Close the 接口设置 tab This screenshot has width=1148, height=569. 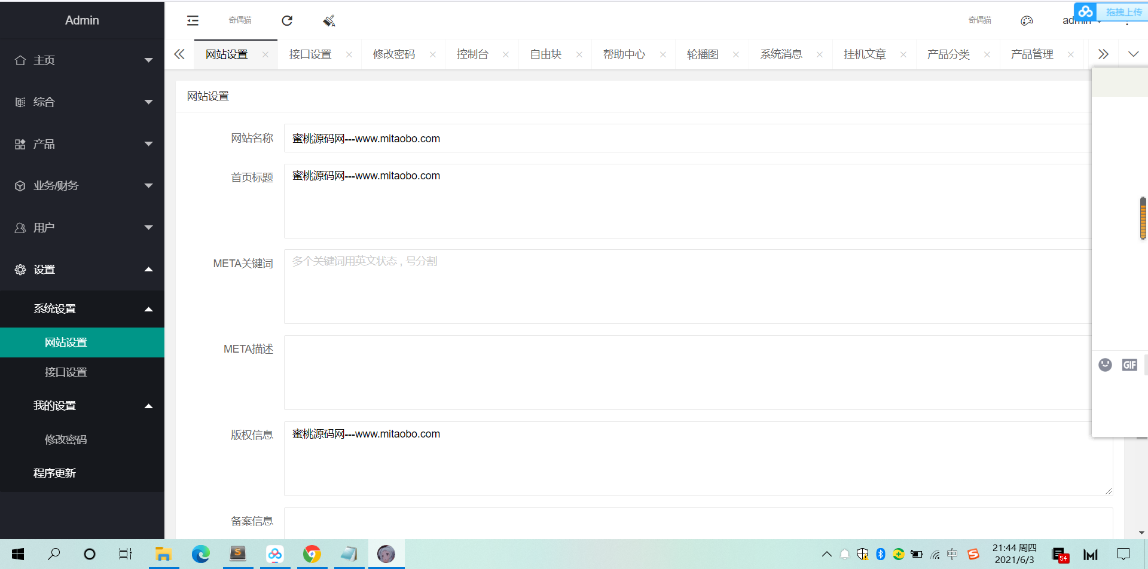click(349, 54)
